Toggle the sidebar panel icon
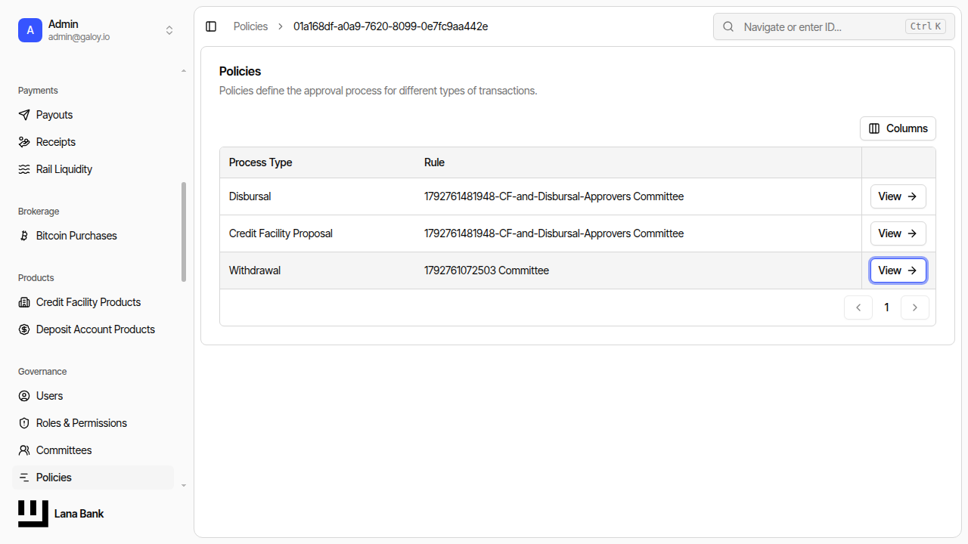Screen dimensions: 968x544 click(x=211, y=26)
